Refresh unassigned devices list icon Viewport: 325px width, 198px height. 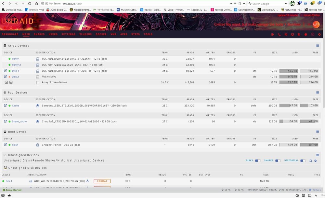(x=311, y=161)
